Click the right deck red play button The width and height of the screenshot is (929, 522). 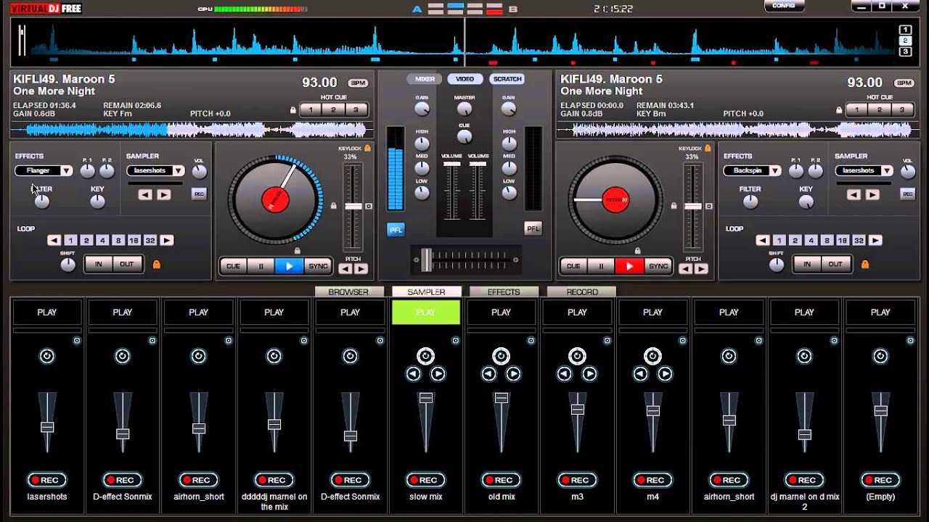point(629,266)
